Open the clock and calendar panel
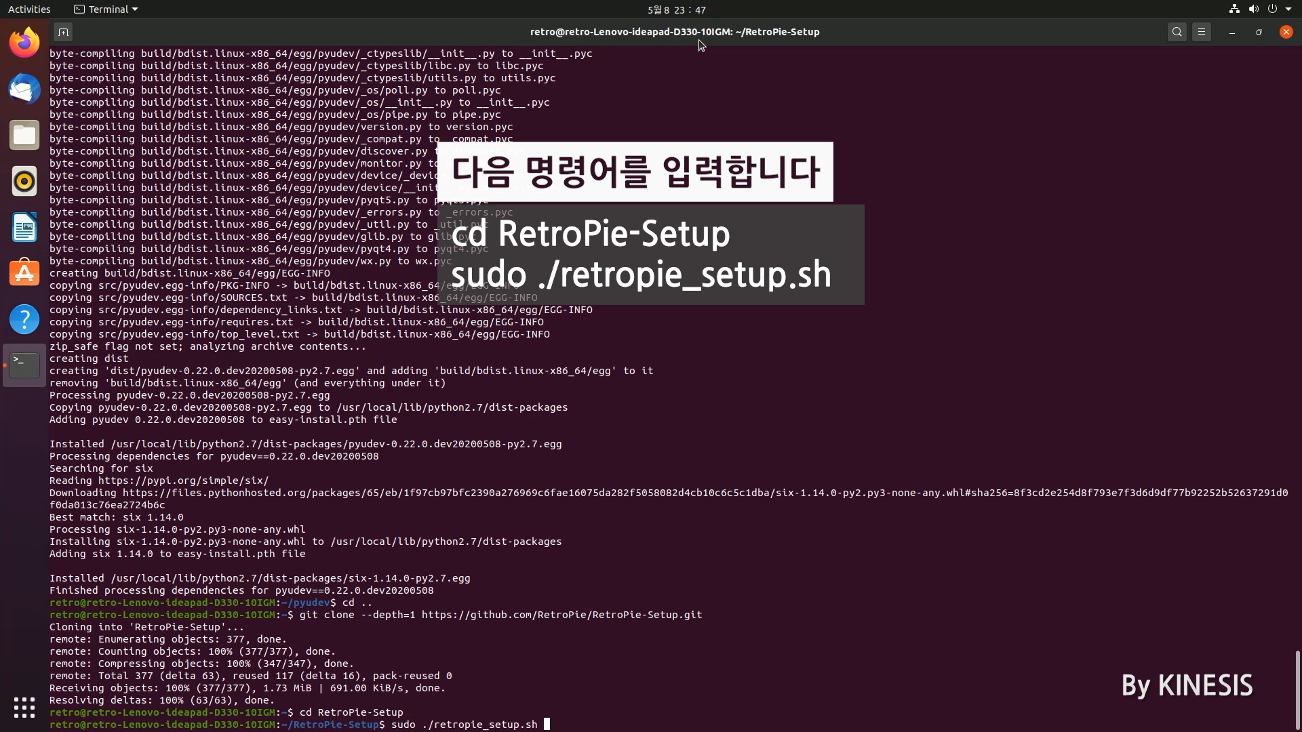The image size is (1302, 732). coord(676,9)
